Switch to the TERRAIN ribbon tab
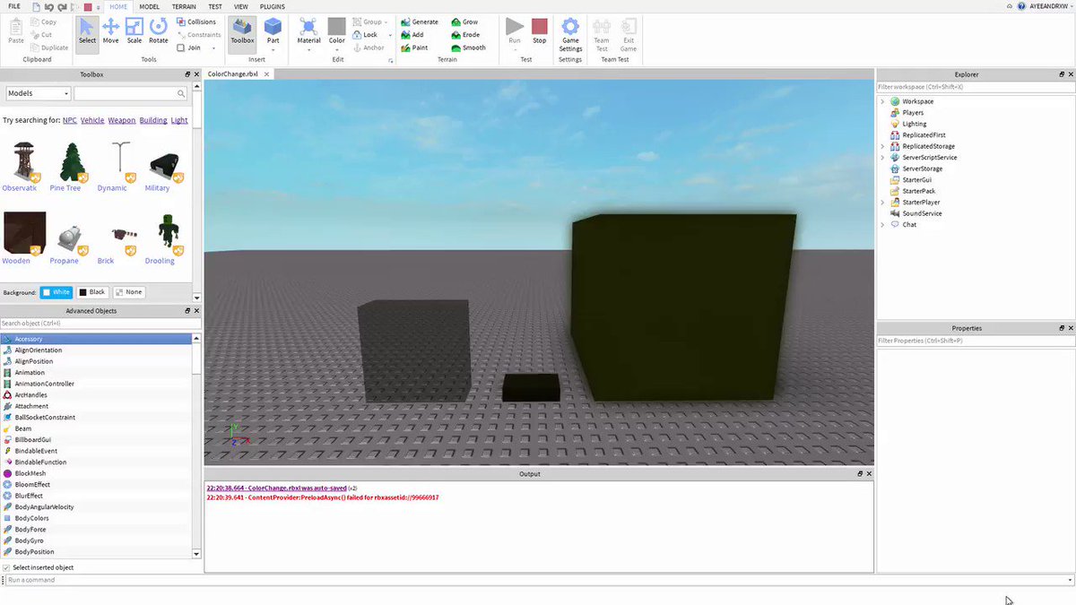The height and width of the screenshot is (605, 1076). (x=184, y=6)
